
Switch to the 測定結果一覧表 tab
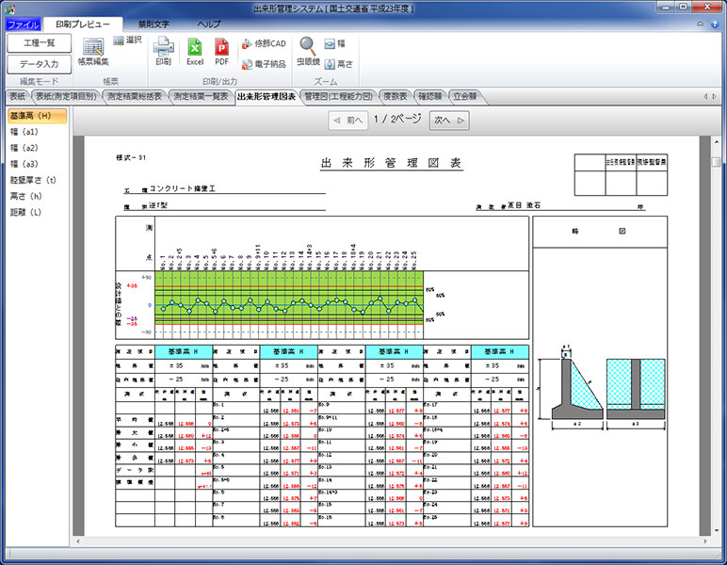(200, 96)
